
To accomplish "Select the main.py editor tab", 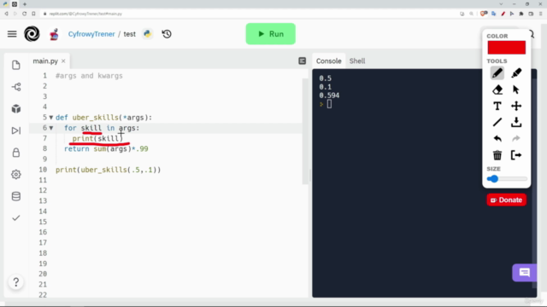I will pos(45,61).
